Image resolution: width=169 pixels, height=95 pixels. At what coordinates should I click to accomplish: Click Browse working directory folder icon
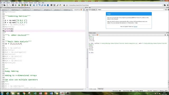coord(165,5)
